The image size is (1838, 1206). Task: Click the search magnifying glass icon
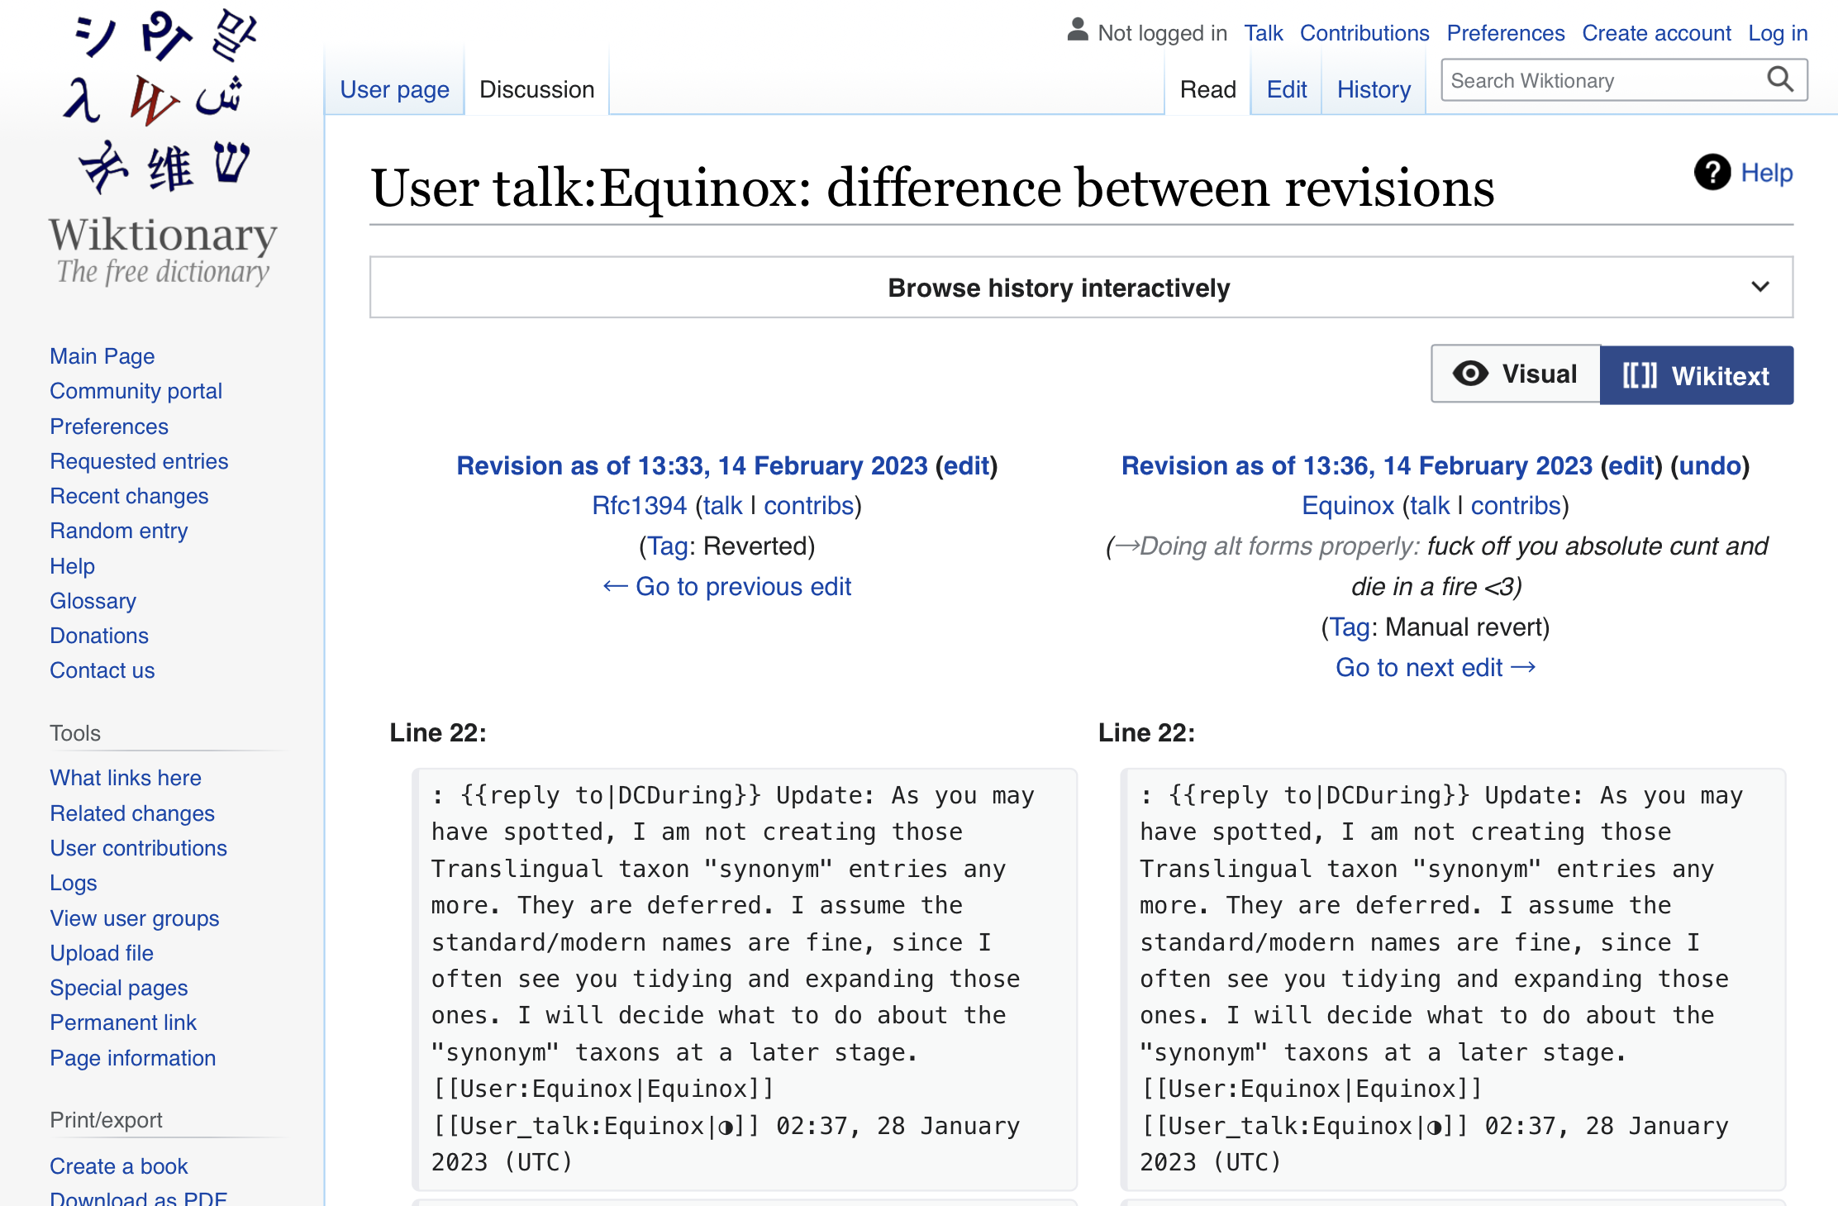[1779, 80]
